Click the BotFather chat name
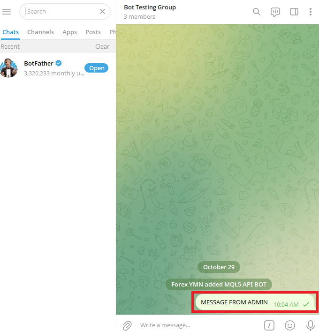This screenshot has width=319, height=331. point(38,63)
